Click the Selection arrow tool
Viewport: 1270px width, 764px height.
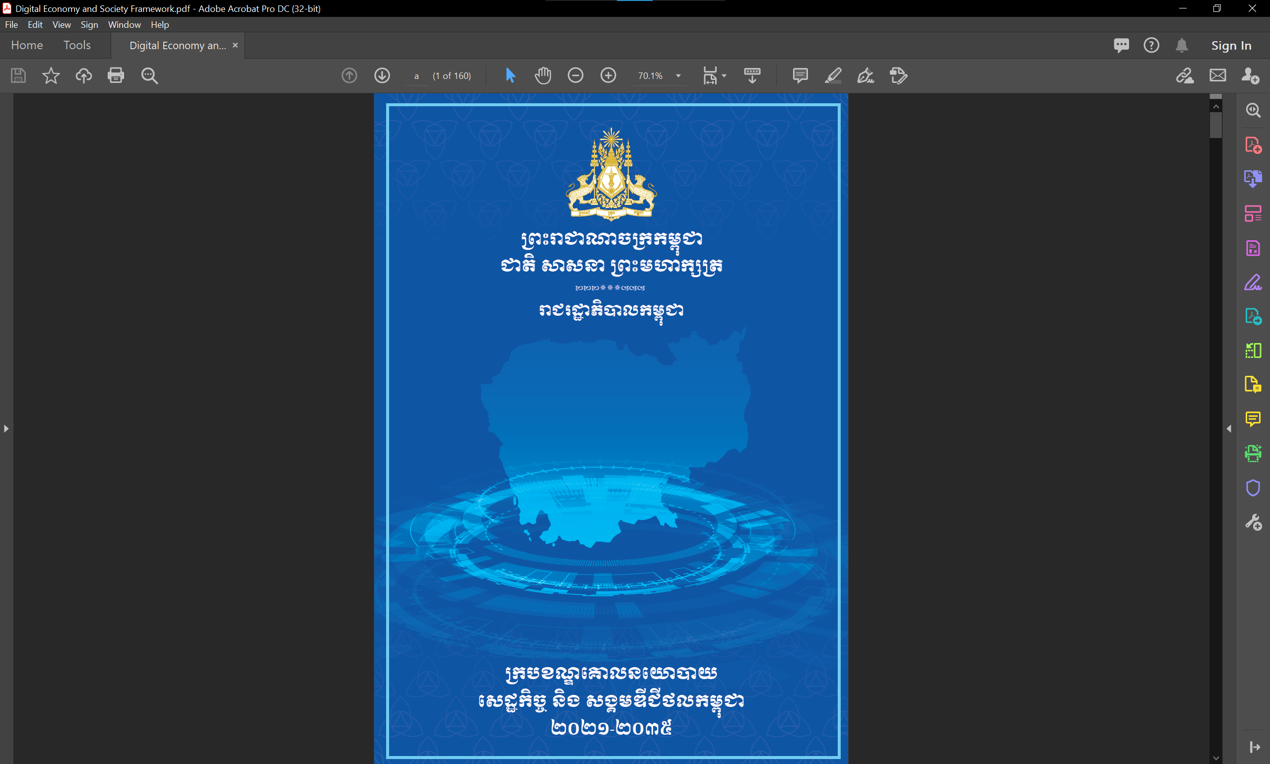click(x=510, y=75)
